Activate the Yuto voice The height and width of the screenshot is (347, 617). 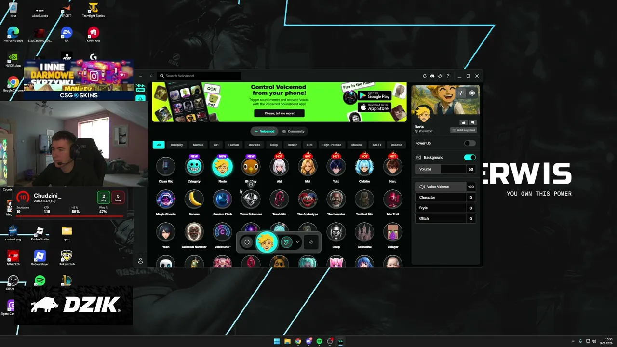click(336, 167)
